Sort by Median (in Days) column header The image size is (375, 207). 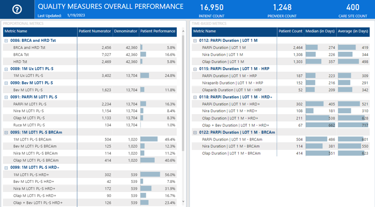[x=320, y=32]
